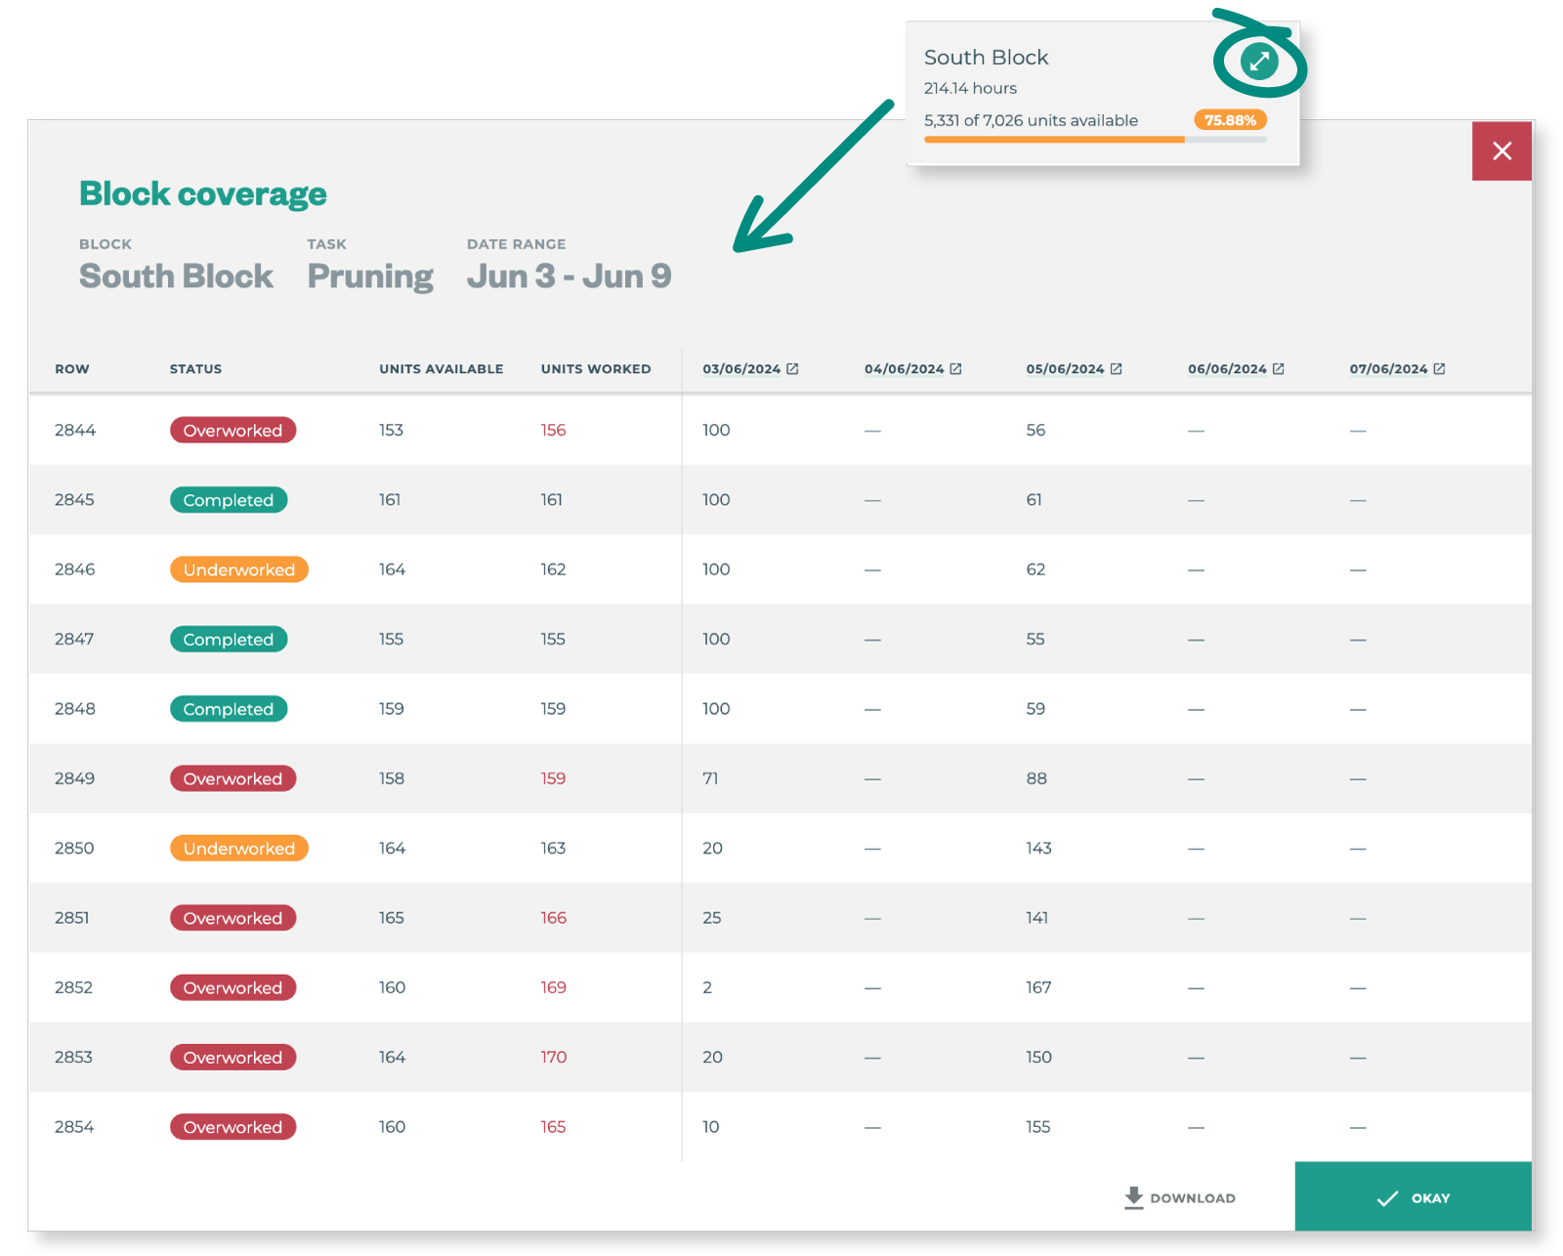The image size is (1563, 1256).
Task: Click units worked value 170 in row 2853
Action: click(553, 1057)
